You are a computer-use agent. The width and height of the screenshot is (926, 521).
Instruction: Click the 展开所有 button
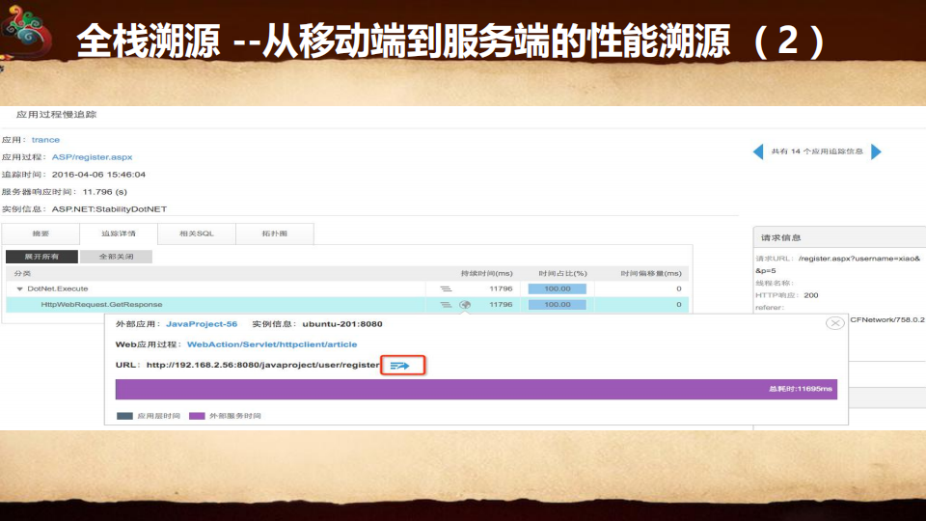click(x=41, y=257)
